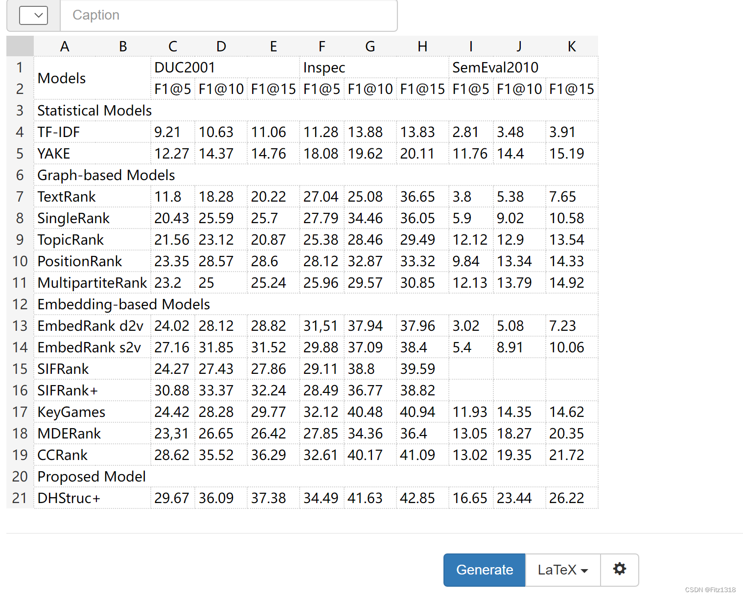Image resolution: width=743 pixels, height=597 pixels.
Task: Click the 30.88 cell in SIFRank+ row
Action: 173,390
